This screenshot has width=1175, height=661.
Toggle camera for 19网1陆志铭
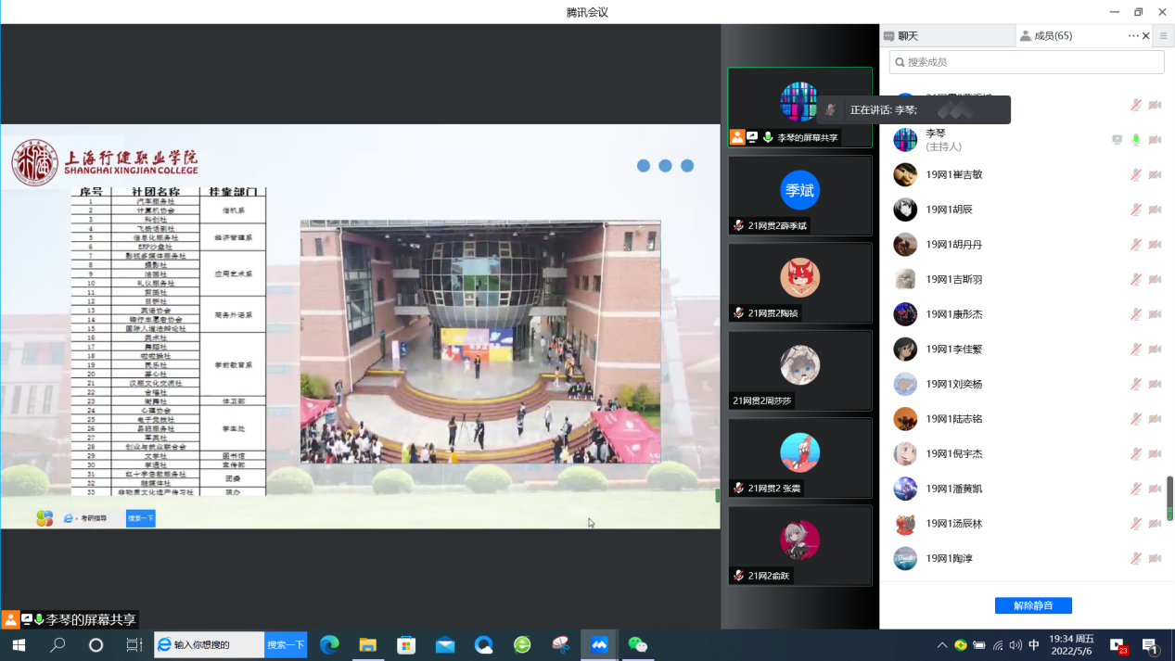pyautogui.click(x=1155, y=419)
